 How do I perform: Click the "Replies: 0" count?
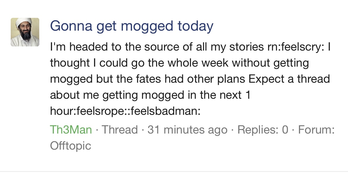click(x=263, y=130)
